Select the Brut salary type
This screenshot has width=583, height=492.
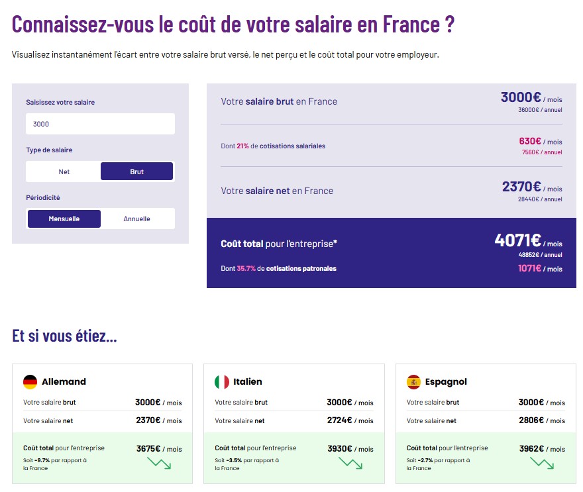136,172
